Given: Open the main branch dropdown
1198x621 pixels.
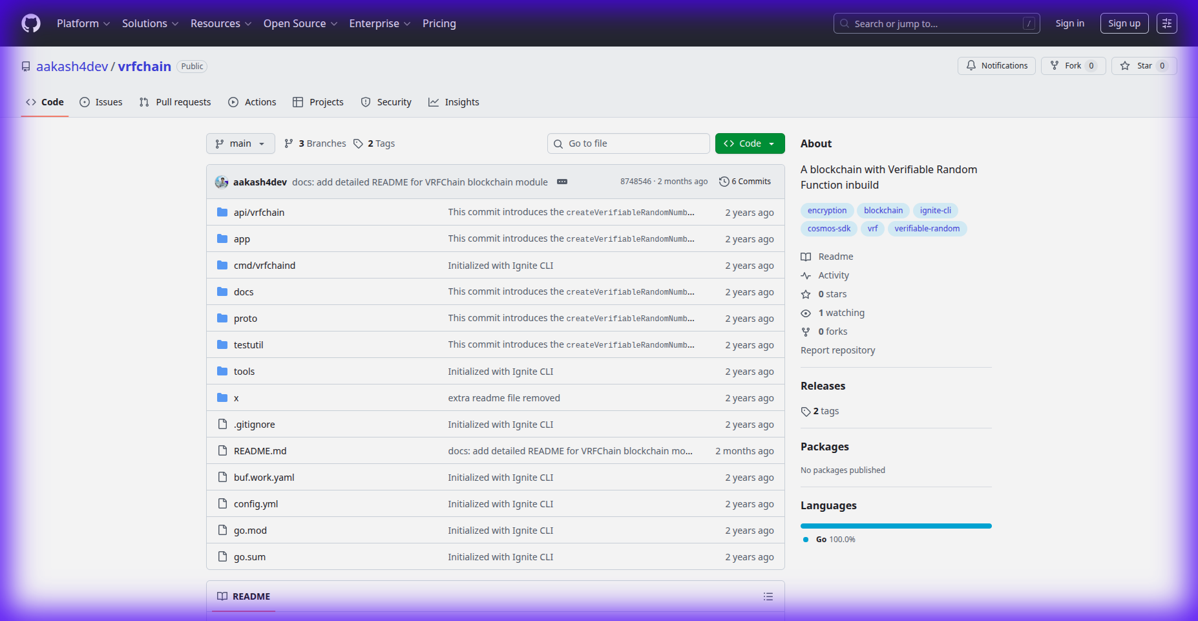Looking at the screenshot, I should coord(240,143).
